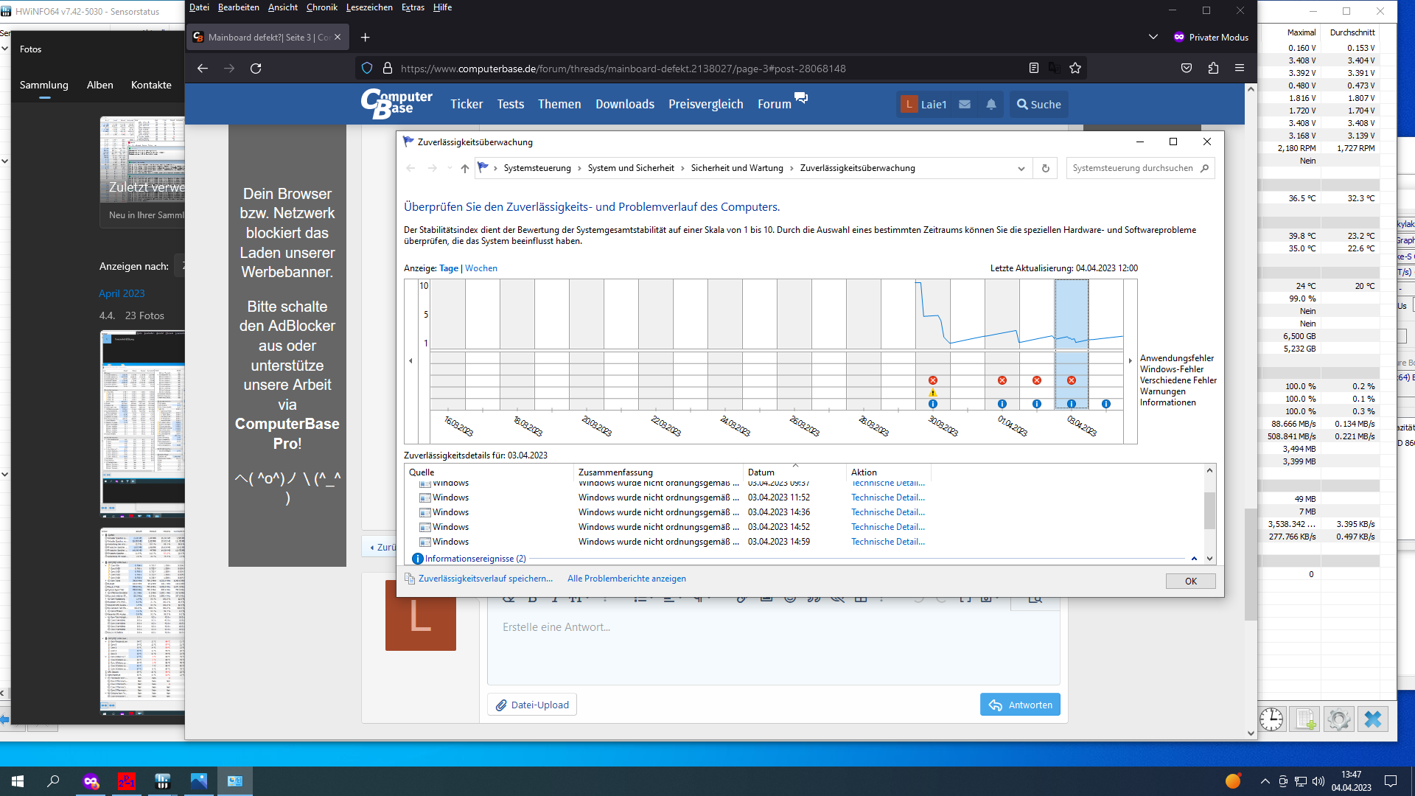Click the warning triangle icon on 30.03.2023
1415x796 pixels.
click(x=933, y=393)
